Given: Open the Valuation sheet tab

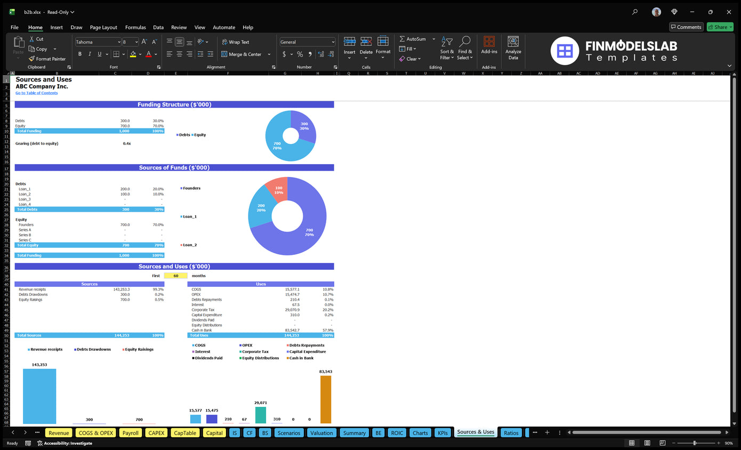Looking at the screenshot, I should tap(321, 432).
